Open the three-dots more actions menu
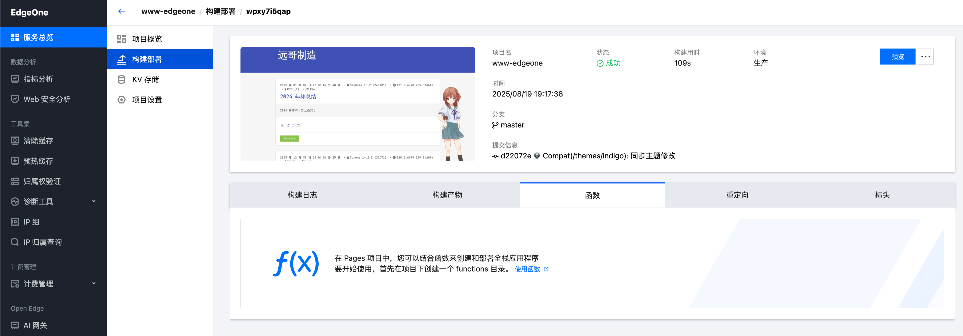Viewport: 963px width, 336px height. 925,57
